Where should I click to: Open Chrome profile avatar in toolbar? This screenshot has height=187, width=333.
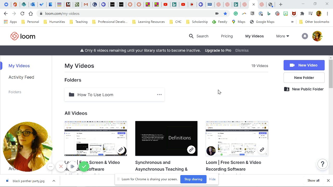319,14
